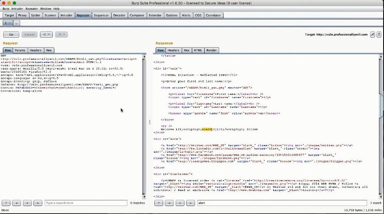Show Request Params view

pyautogui.click(x=20, y=50)
